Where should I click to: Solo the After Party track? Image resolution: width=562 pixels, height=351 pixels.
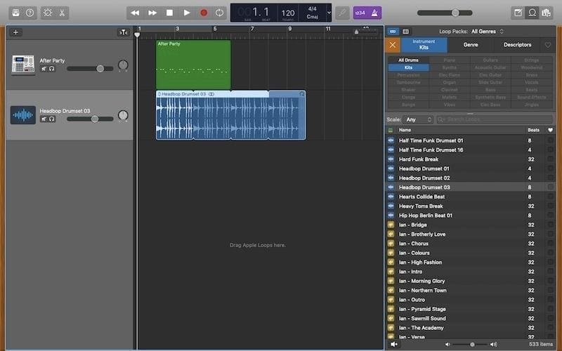[x=51, y=69]
